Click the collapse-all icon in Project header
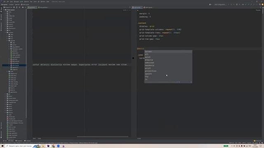The width and height of the screenshot is (264, 148). point(19,7)
